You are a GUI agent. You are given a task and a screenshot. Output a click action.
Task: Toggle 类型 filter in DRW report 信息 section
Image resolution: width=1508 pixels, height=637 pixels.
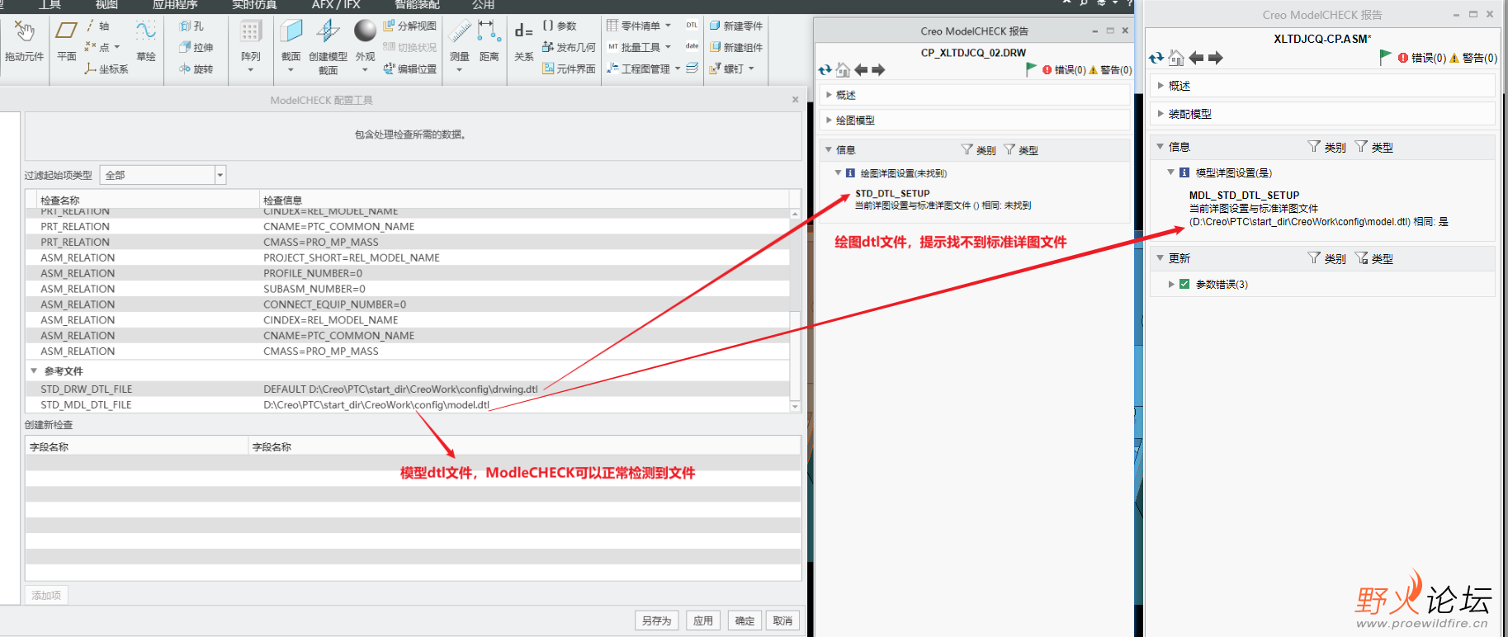1020,150
